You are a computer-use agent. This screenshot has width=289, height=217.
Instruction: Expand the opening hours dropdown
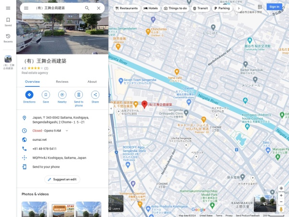67,131
